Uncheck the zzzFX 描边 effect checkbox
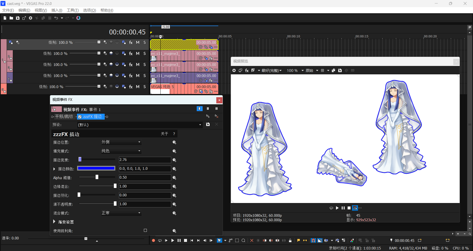Image resolution: width=473 pixels, height=251 pixels. click(80, 117)
